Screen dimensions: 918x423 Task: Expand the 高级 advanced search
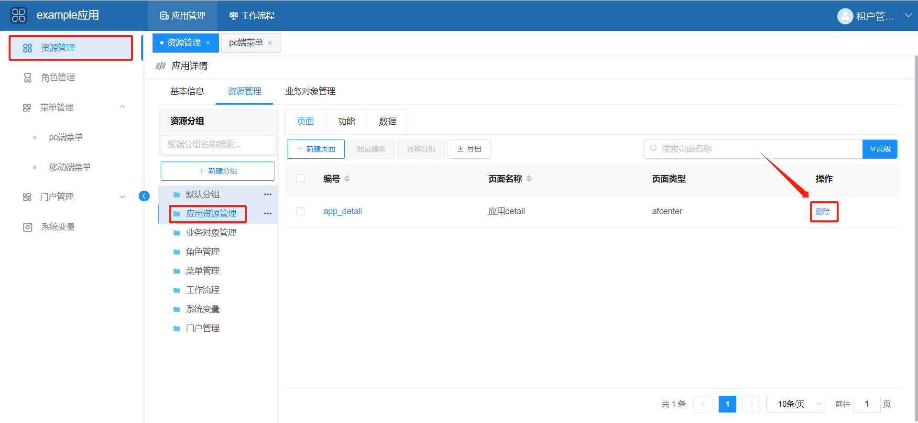(880, 149)
